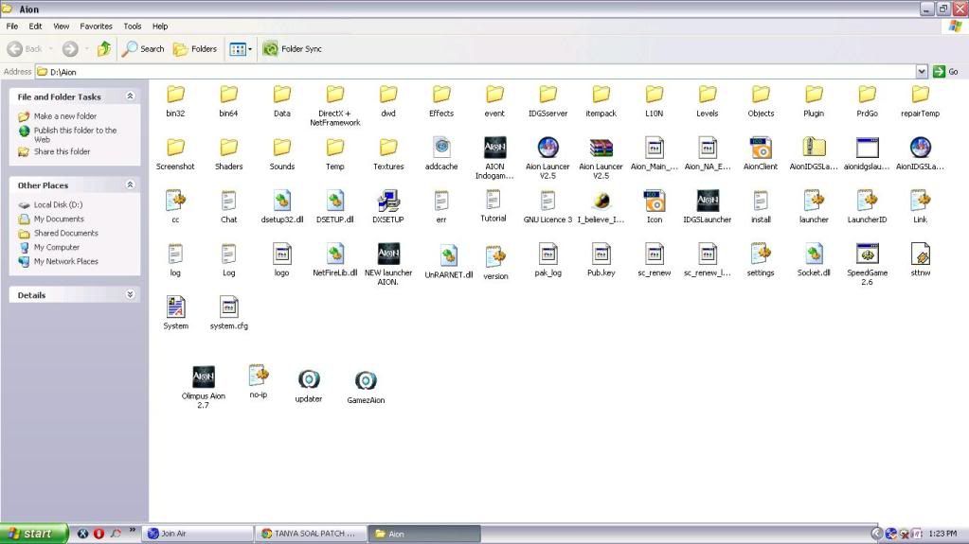The height and width of the screenshot is (544, 969).
Task: Click Share this folder link
Action: tap(62, 151)
